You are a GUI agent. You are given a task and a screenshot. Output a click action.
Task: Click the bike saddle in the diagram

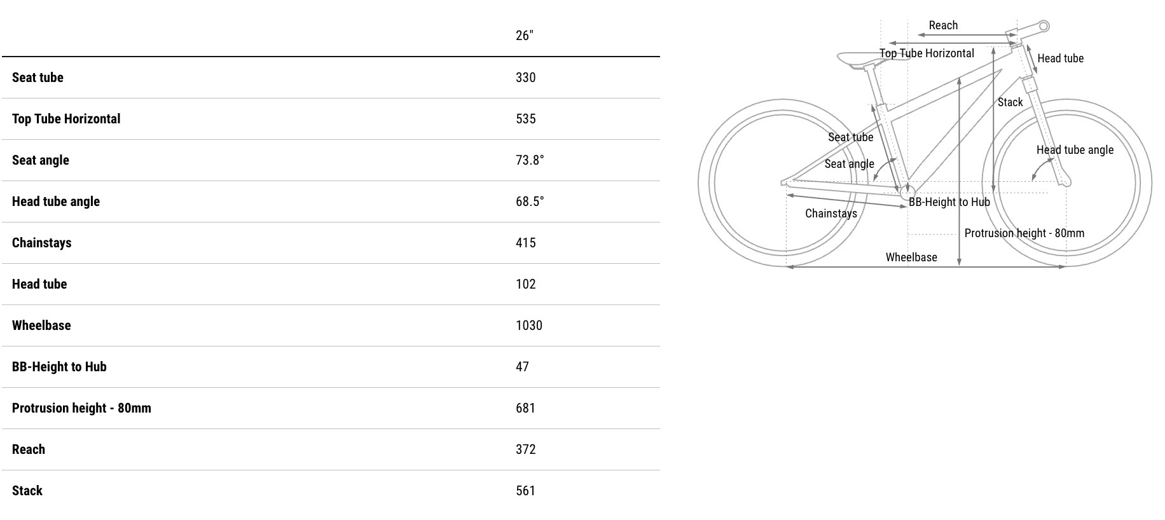(x=856, y=59)
